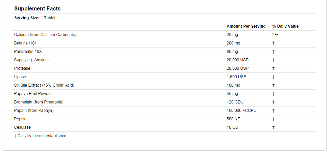This screenshot has width=332, height=152.
Task: Click the 200 mg amount for Betaine HCl
Action: (233, 43)
